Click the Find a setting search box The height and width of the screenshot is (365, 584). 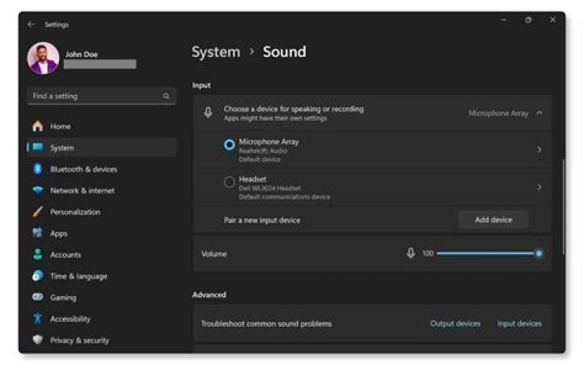coord(93,97)
